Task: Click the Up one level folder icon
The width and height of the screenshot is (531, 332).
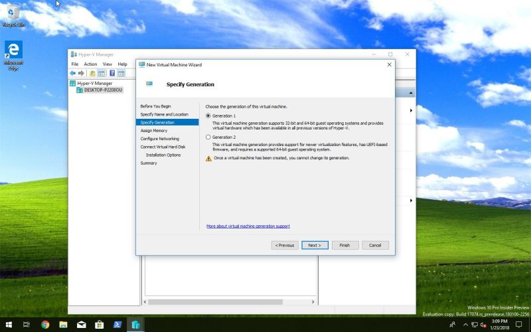Action: (x=92, y=73)
